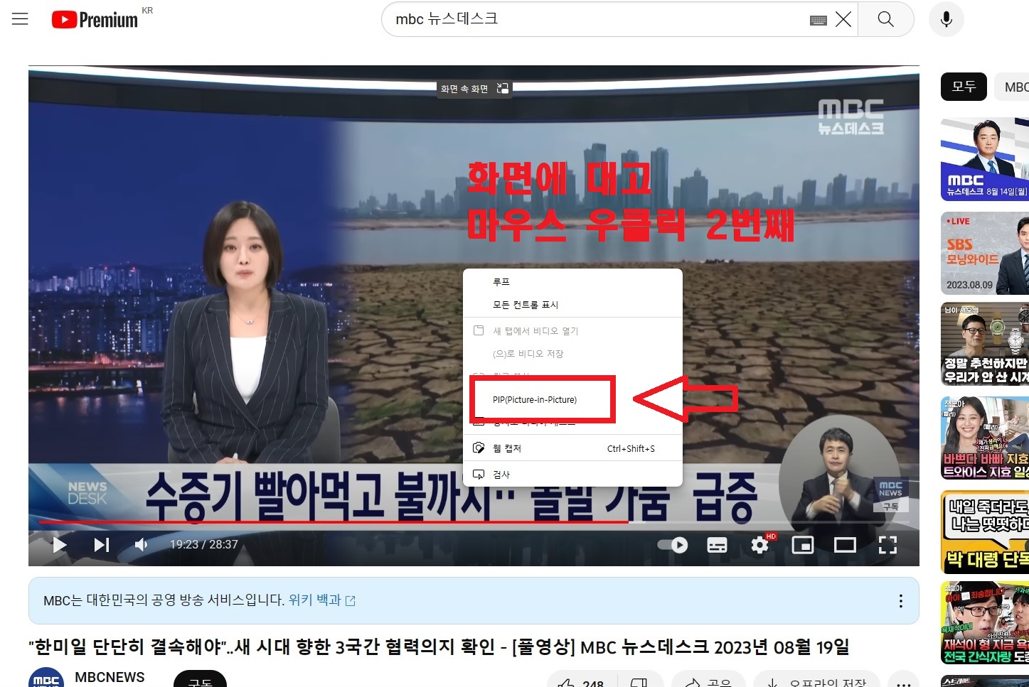Toggle subtitles captions button

(x=717, y=545)
